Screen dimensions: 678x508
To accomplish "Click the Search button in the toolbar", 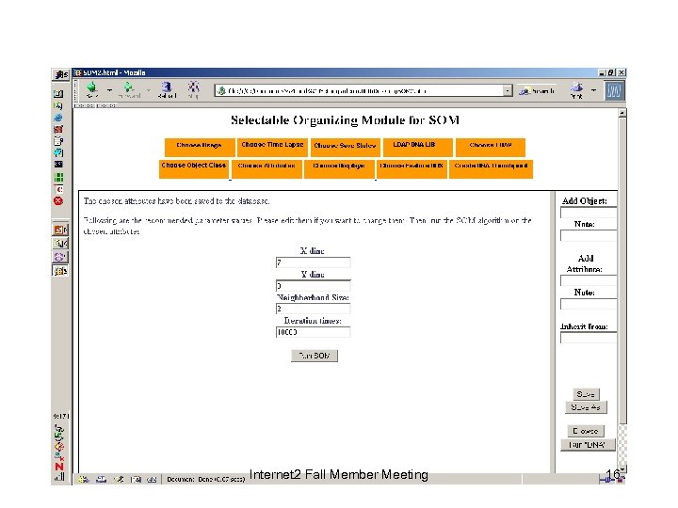I will pos(537,90).
